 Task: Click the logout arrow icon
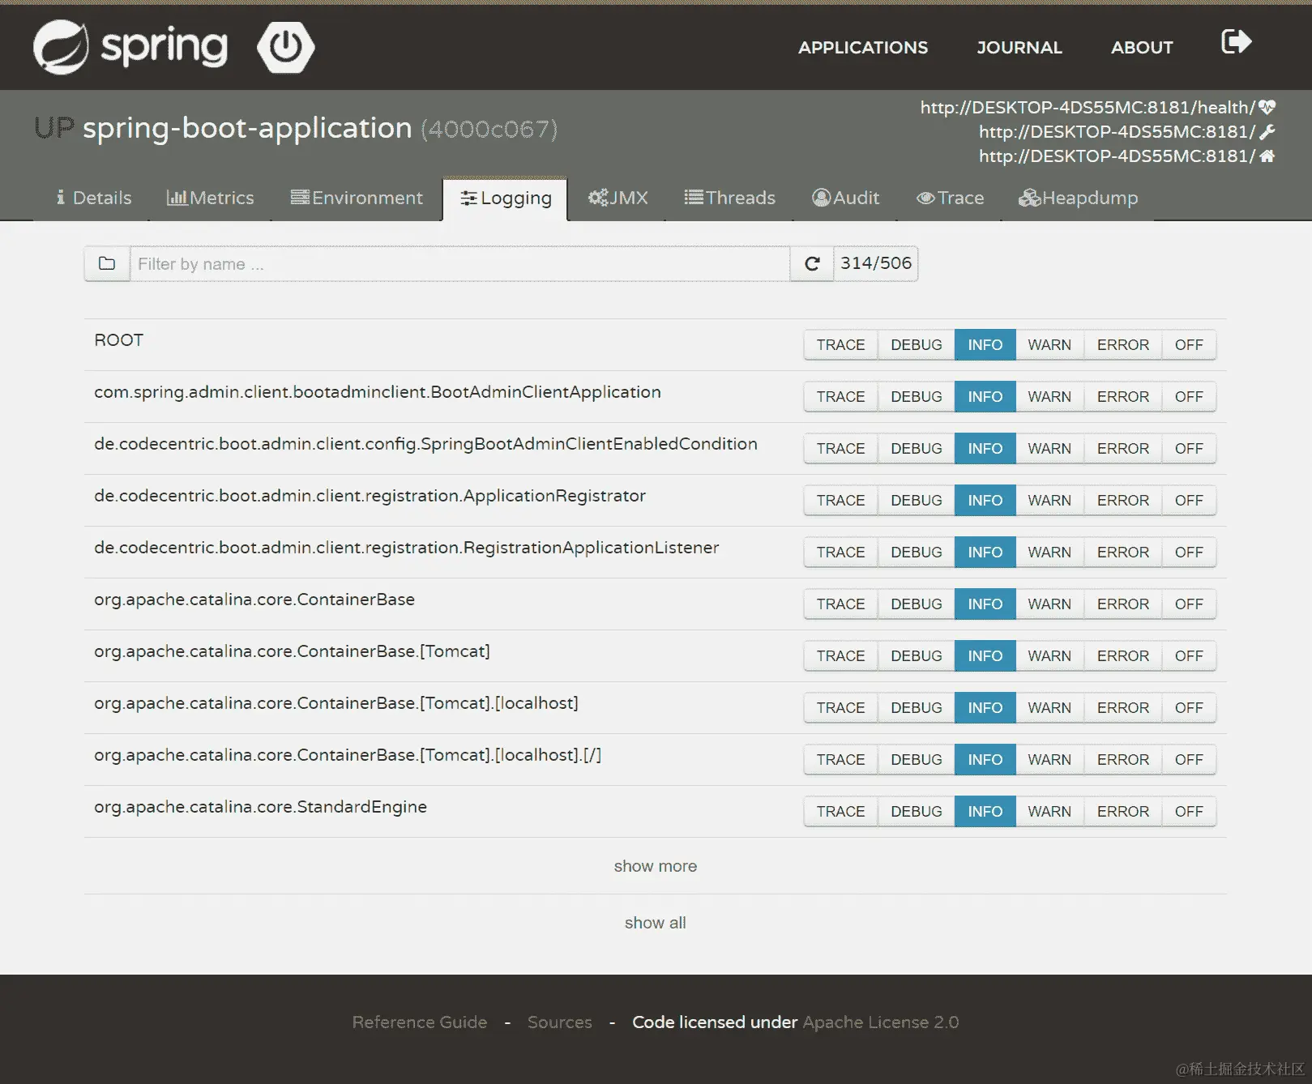click(x=1237, y=41)
